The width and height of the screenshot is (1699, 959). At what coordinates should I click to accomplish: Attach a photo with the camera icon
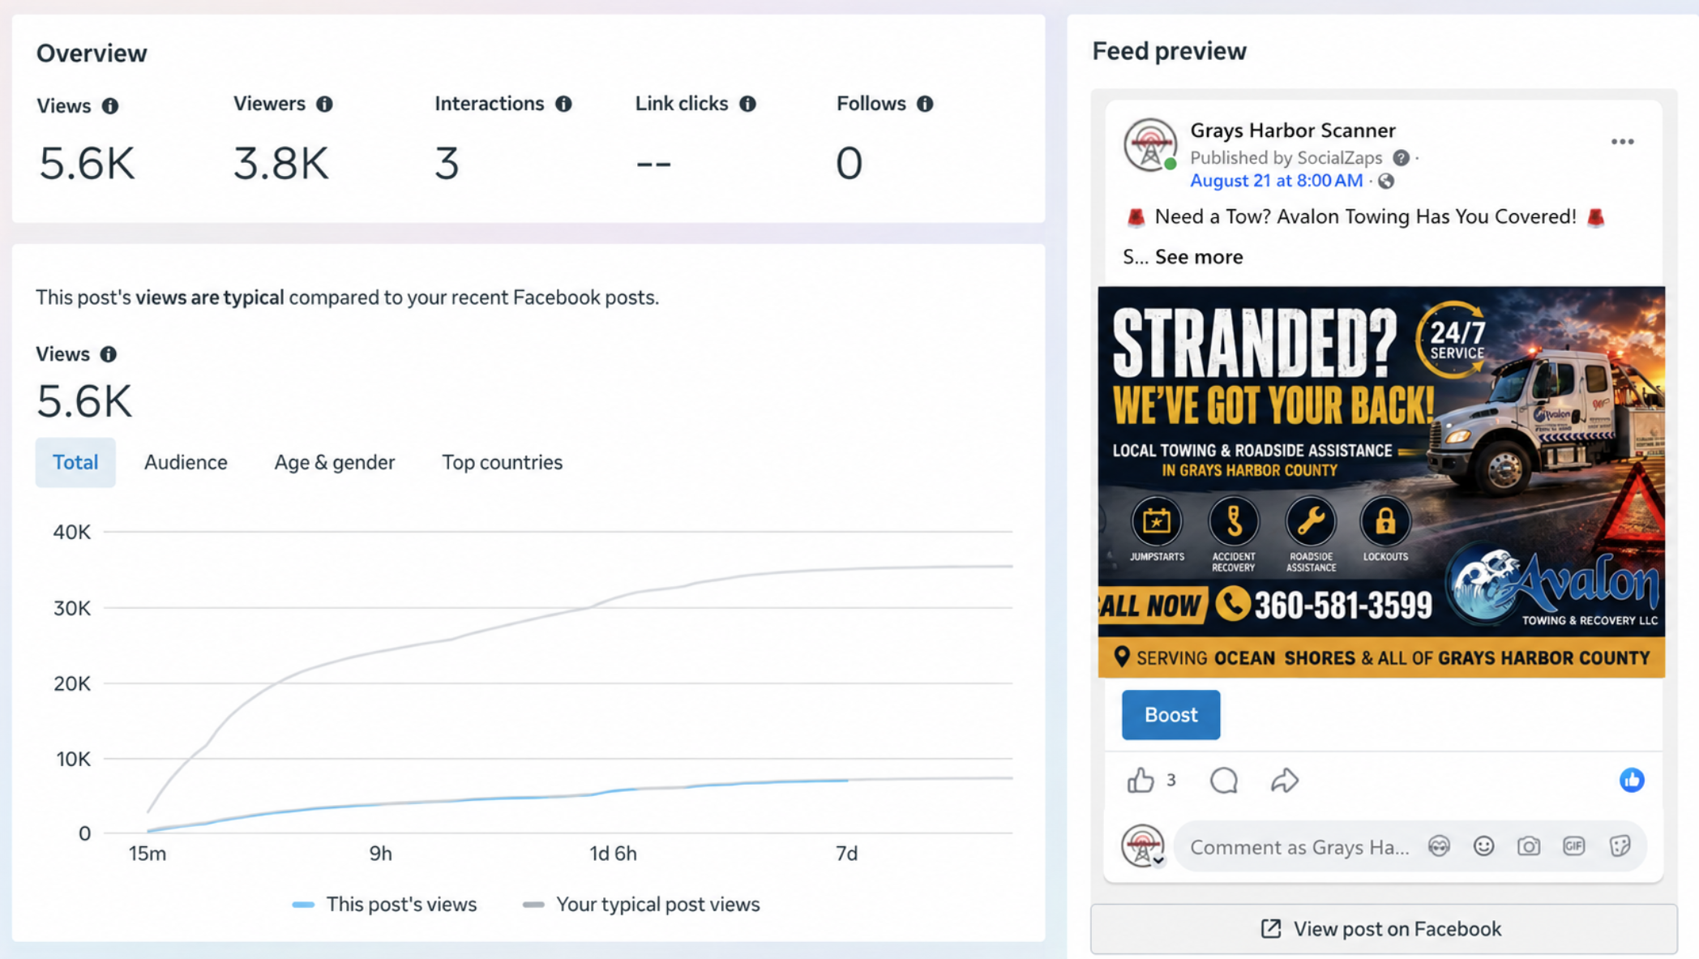pos(1529,846)
